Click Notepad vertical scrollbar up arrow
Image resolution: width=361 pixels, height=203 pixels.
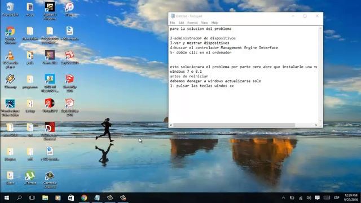(320, 28)
